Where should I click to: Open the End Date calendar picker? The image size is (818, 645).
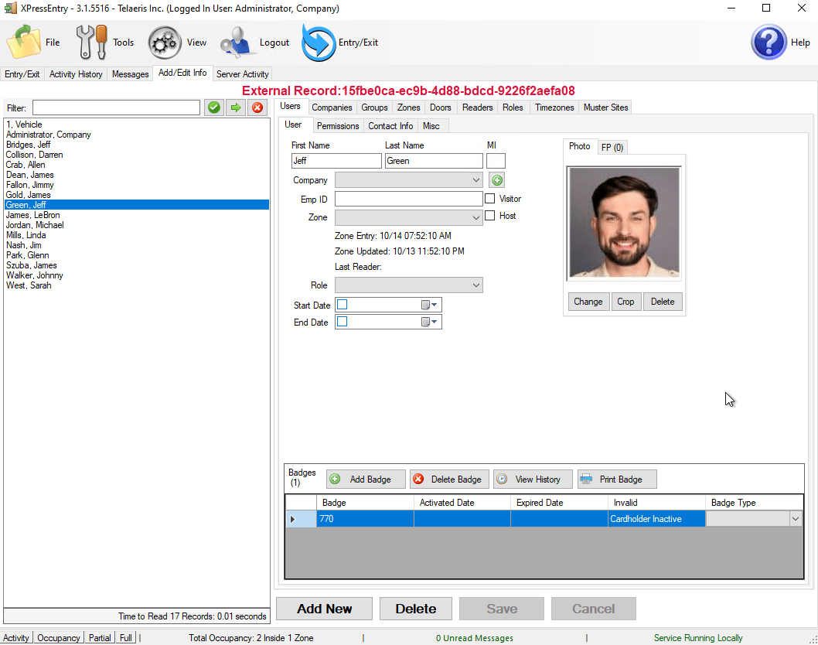(430, 322)
